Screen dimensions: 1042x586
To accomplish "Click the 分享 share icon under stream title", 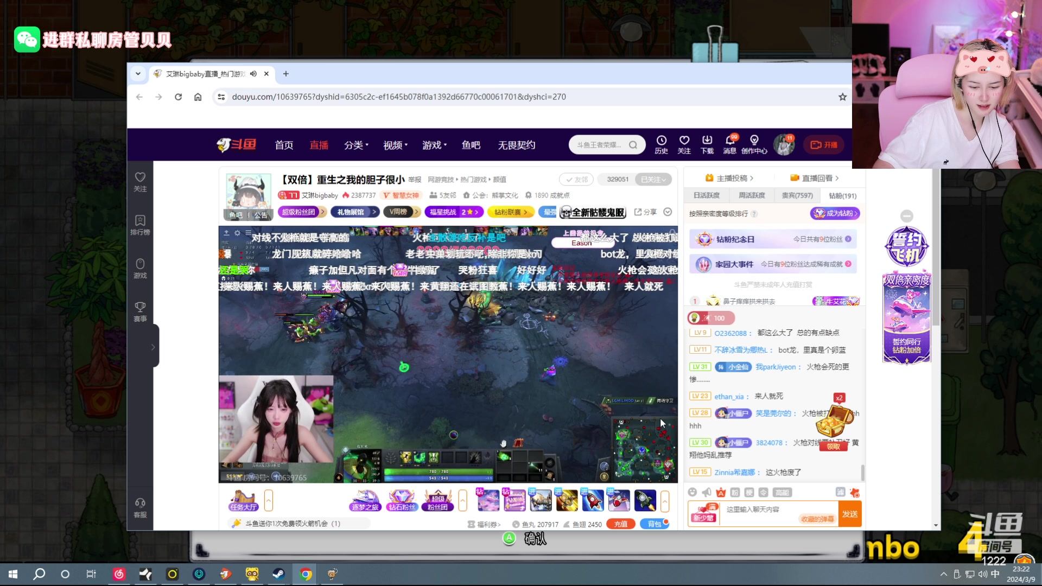I will 645,212.
